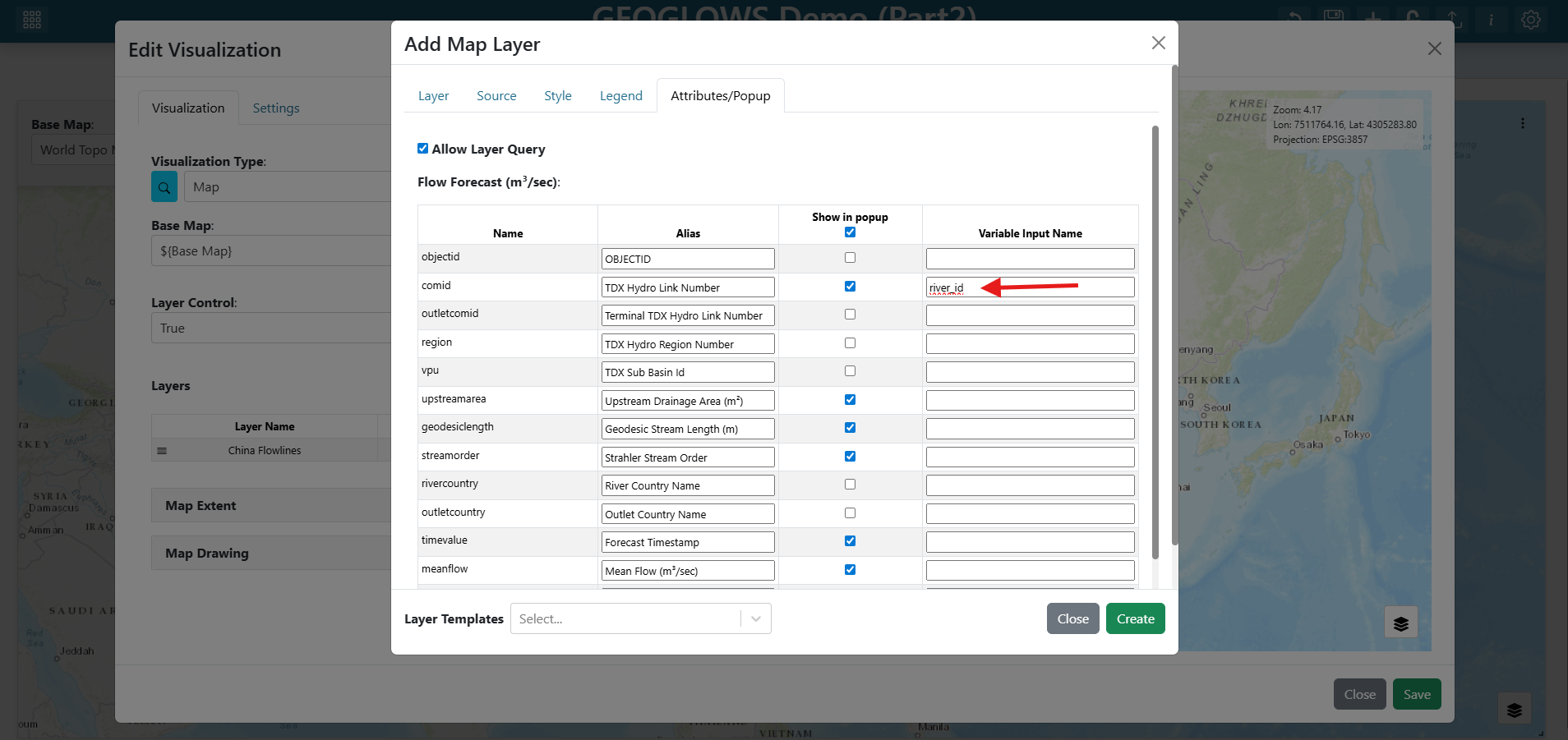
Task: Switch to the Settings tab
Action: (x=276, y=108)
